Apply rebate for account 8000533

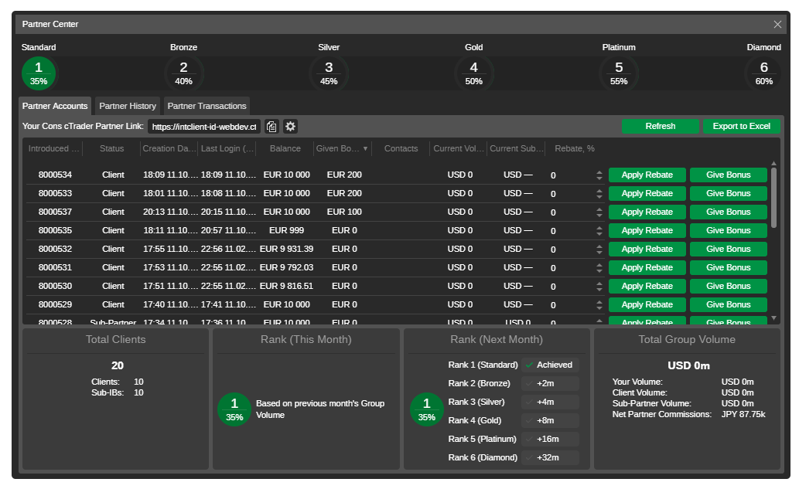tap(647, 193)
